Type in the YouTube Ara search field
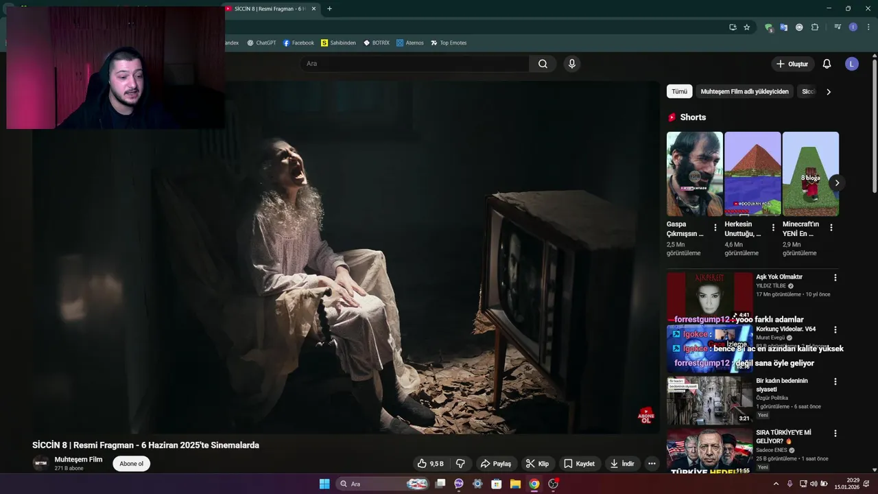The width and height of the screenshot is (878, 494). [414, 64]
